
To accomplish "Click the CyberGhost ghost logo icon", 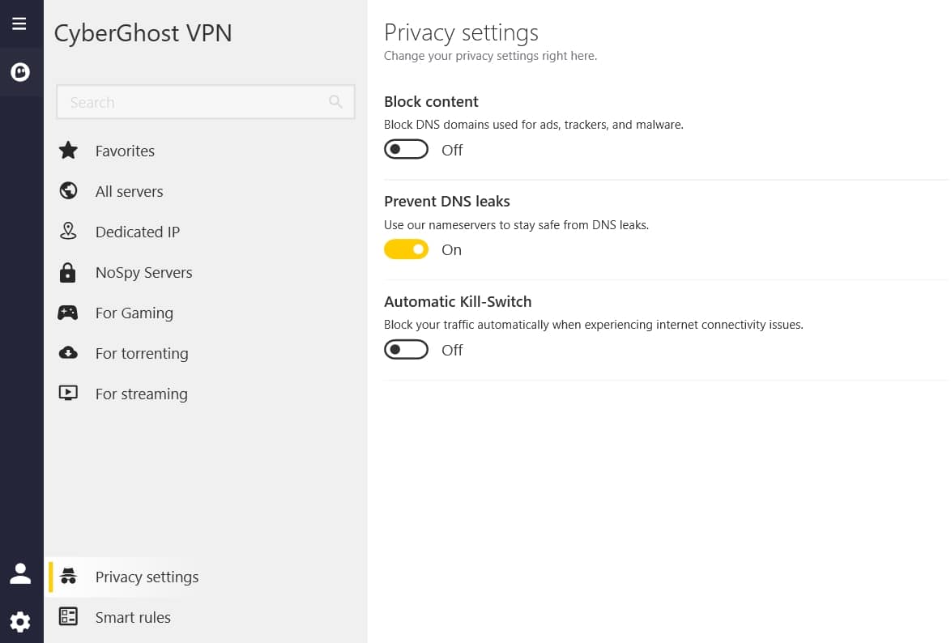I will (x=20, y=72).
